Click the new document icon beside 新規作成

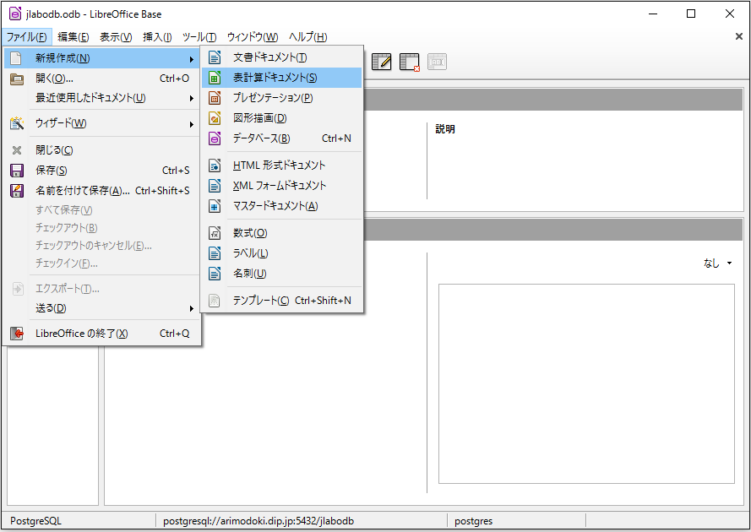(16, 58)
